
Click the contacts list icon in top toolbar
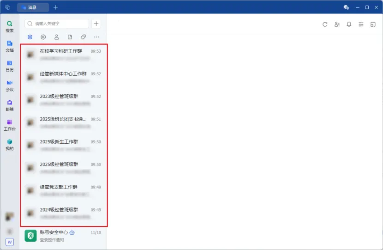[x=337, y=24]
